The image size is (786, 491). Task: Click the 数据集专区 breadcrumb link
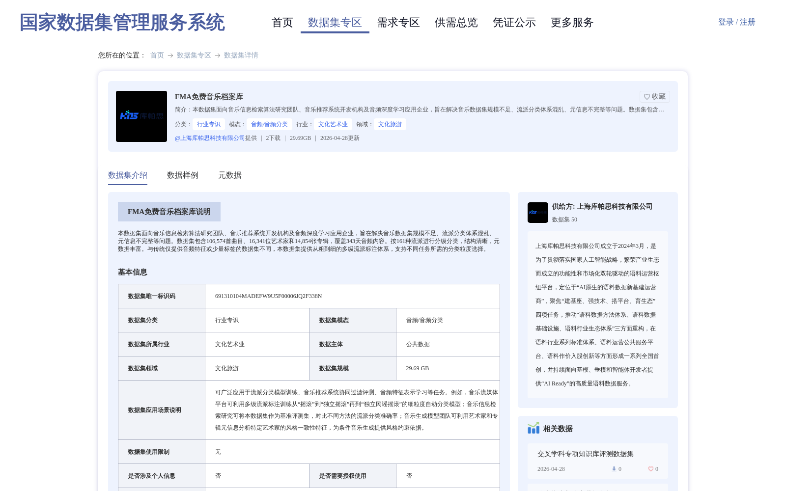click(194, 55)
